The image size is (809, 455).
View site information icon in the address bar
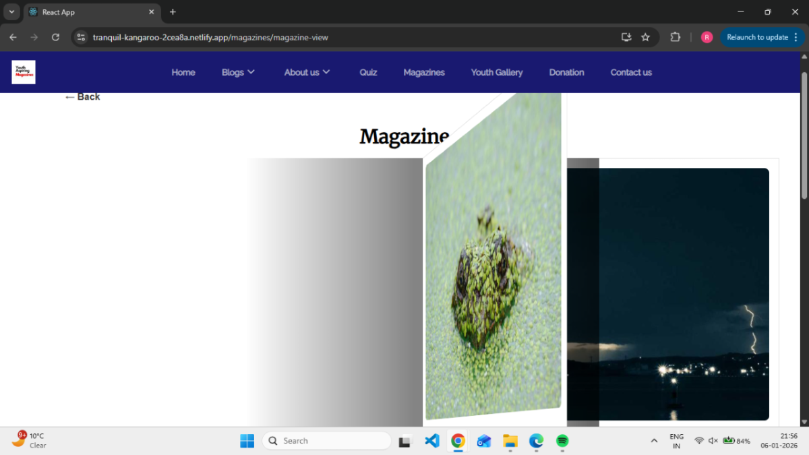pyautogui.click(x=81, y=37)
